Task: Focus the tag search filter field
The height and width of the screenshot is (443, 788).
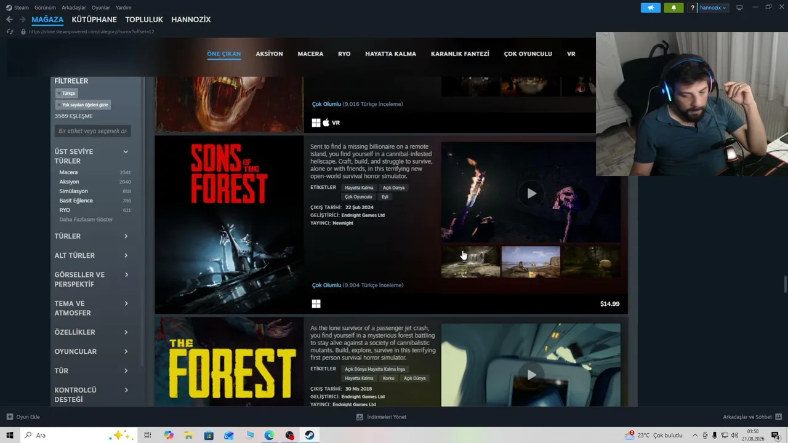Action: point(92,131)
